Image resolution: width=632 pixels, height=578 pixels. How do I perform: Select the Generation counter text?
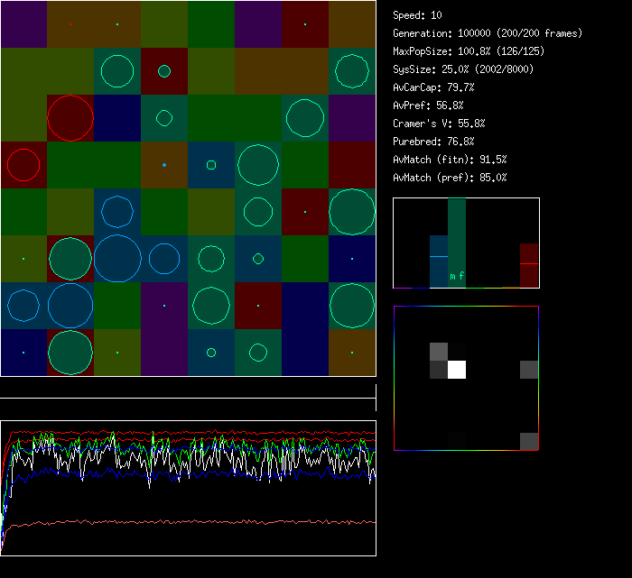tap(488, 33)
